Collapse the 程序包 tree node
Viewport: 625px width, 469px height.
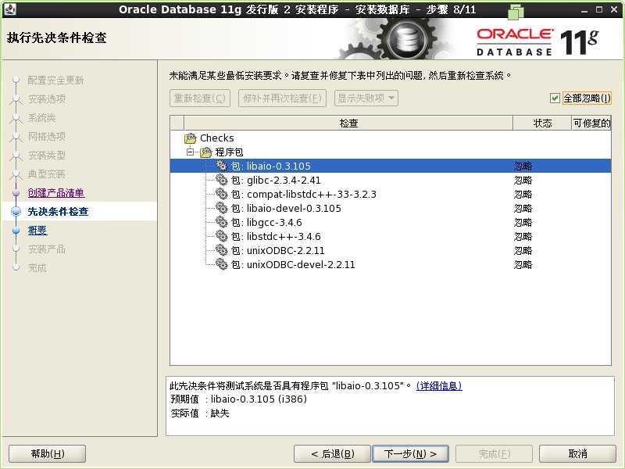[191, 152]
